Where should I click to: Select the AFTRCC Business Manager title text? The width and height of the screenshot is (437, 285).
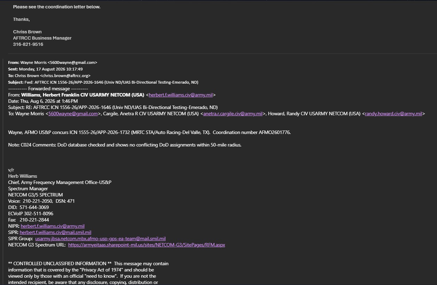click(x=42, y=38)
